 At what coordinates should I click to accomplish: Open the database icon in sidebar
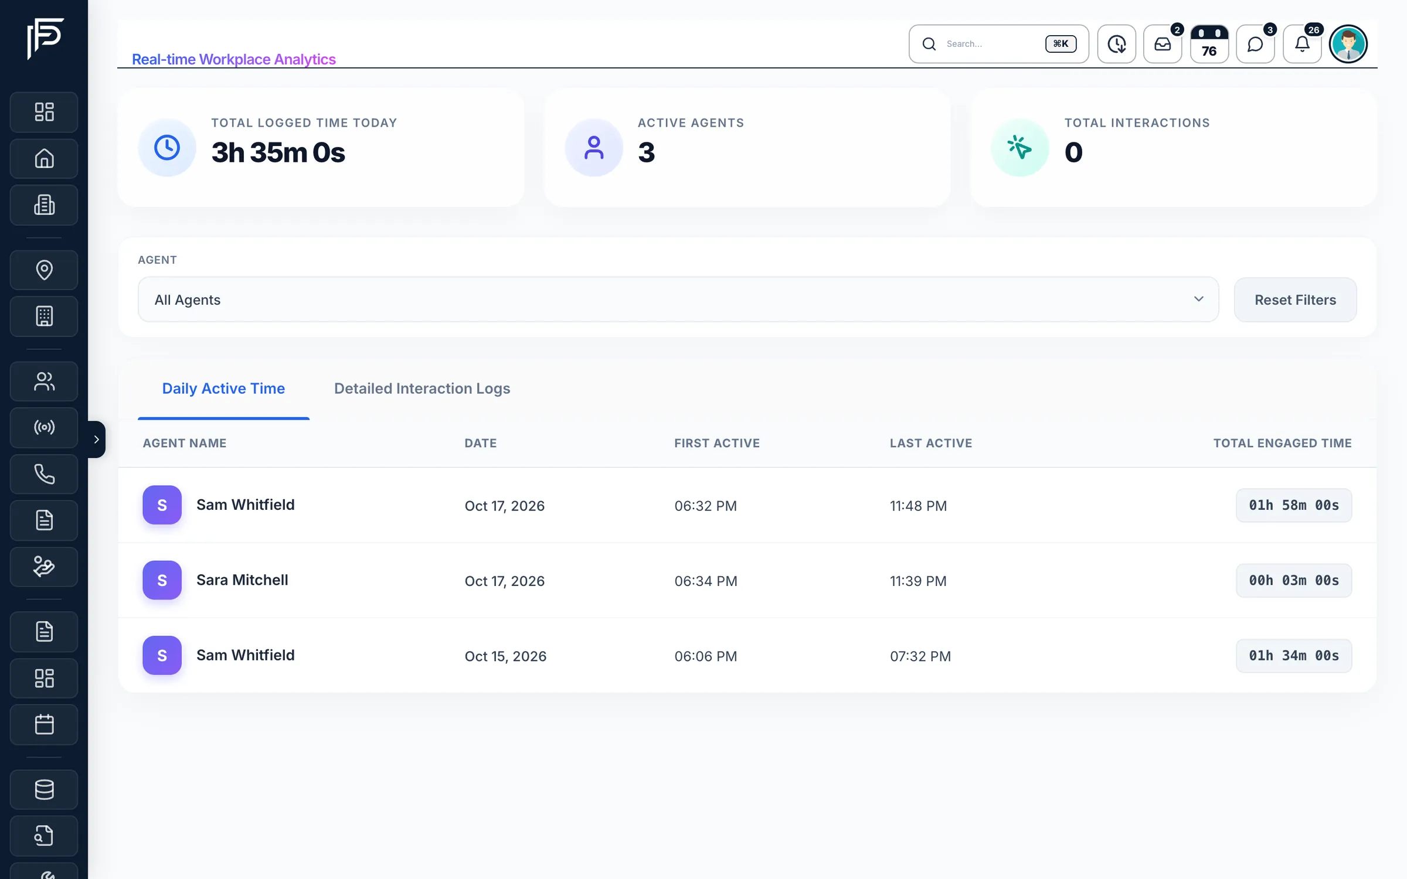coord(44,789)
